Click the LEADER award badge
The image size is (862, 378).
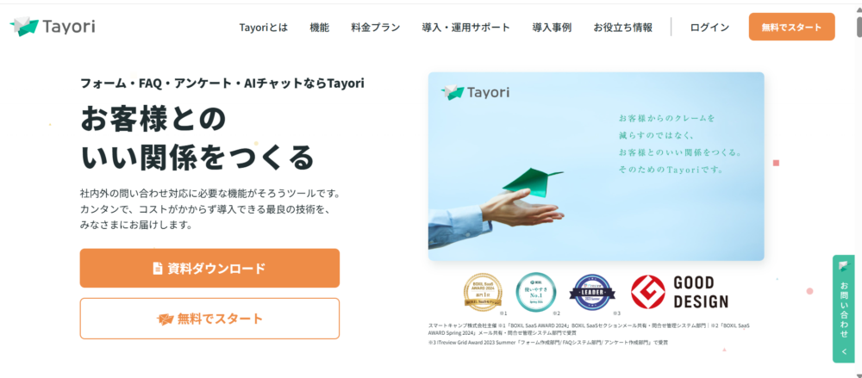pyautogui.click(x=592, y=292)
